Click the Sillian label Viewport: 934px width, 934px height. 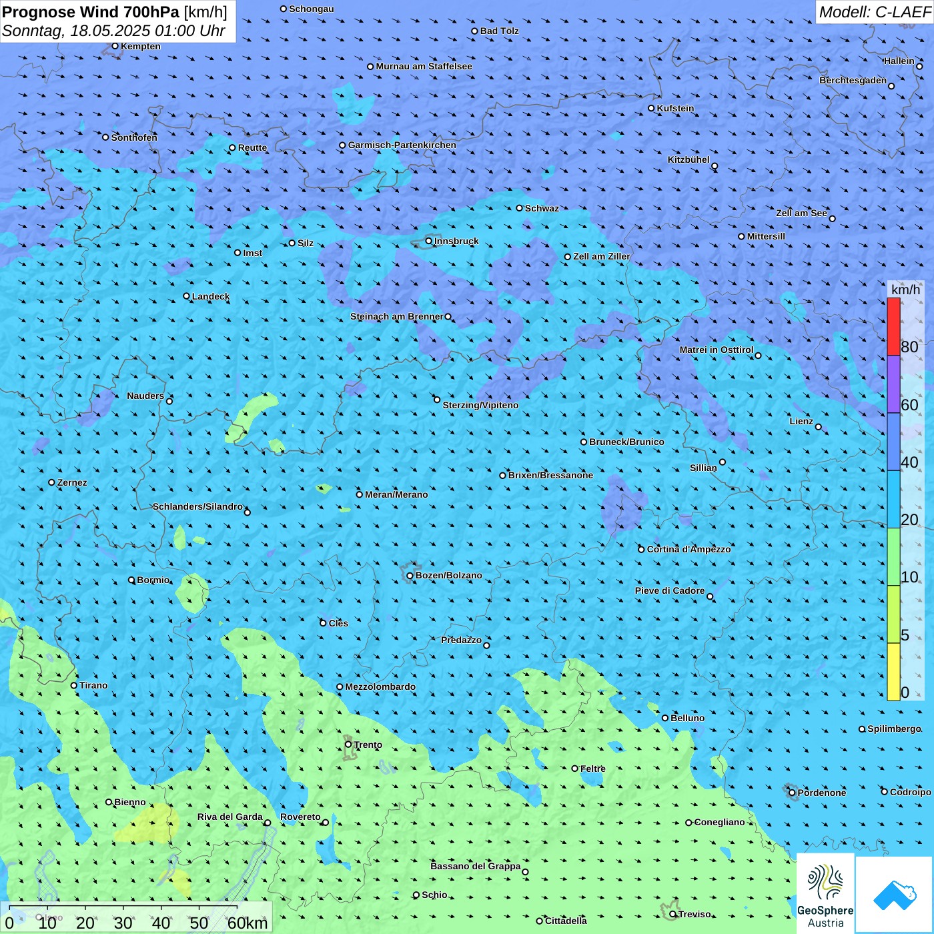(x=703, y=468)
